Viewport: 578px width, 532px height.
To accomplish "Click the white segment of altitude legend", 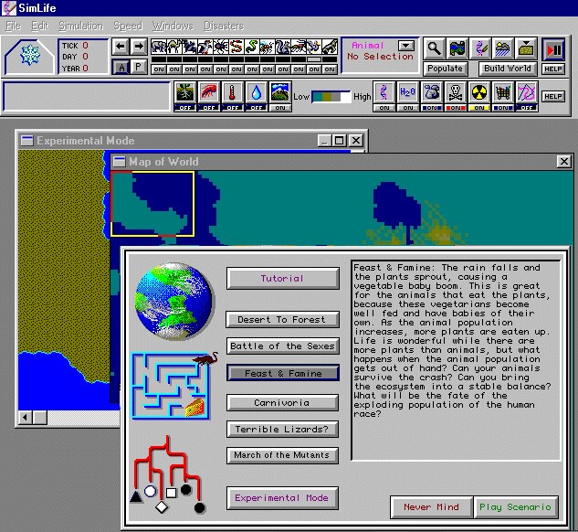I will point(345,97).
